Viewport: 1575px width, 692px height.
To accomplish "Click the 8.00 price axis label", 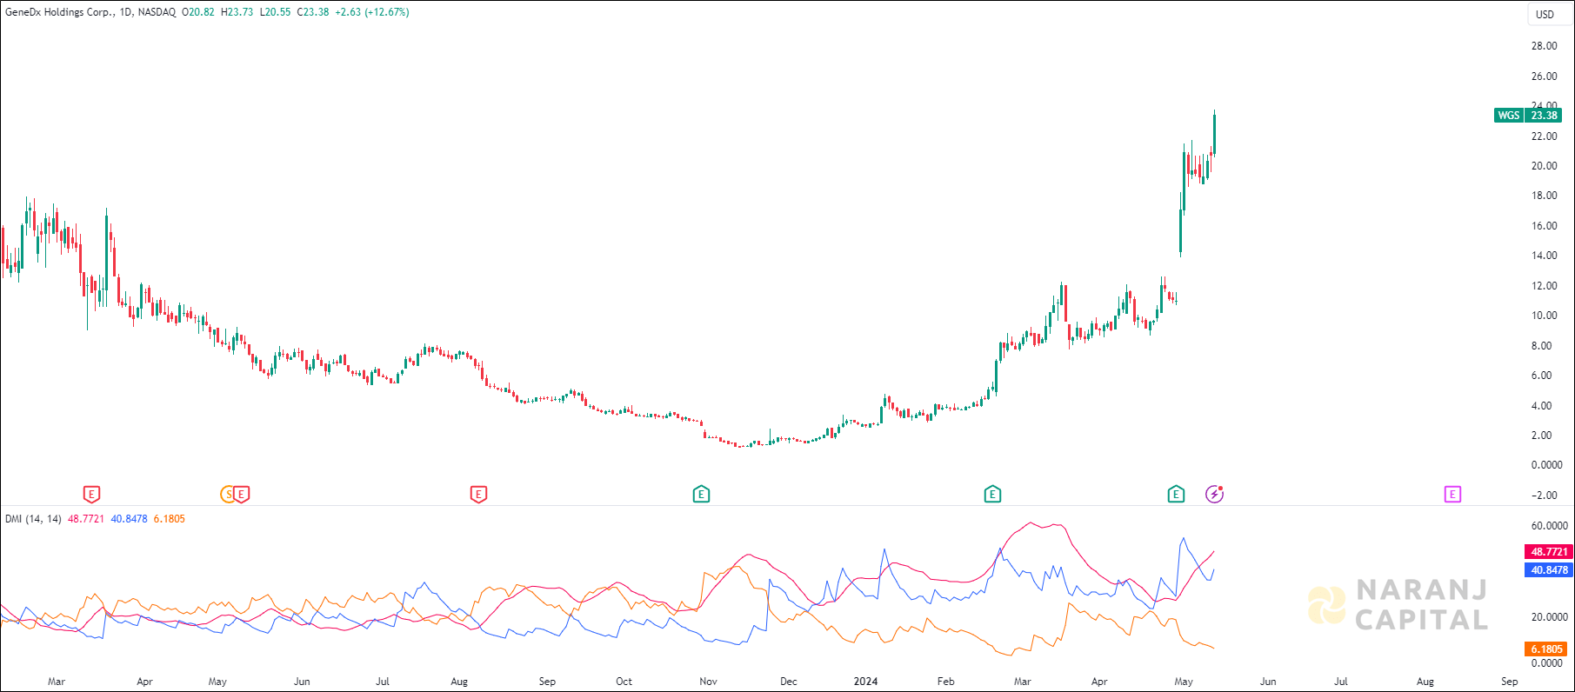I will coord(1541,346).
